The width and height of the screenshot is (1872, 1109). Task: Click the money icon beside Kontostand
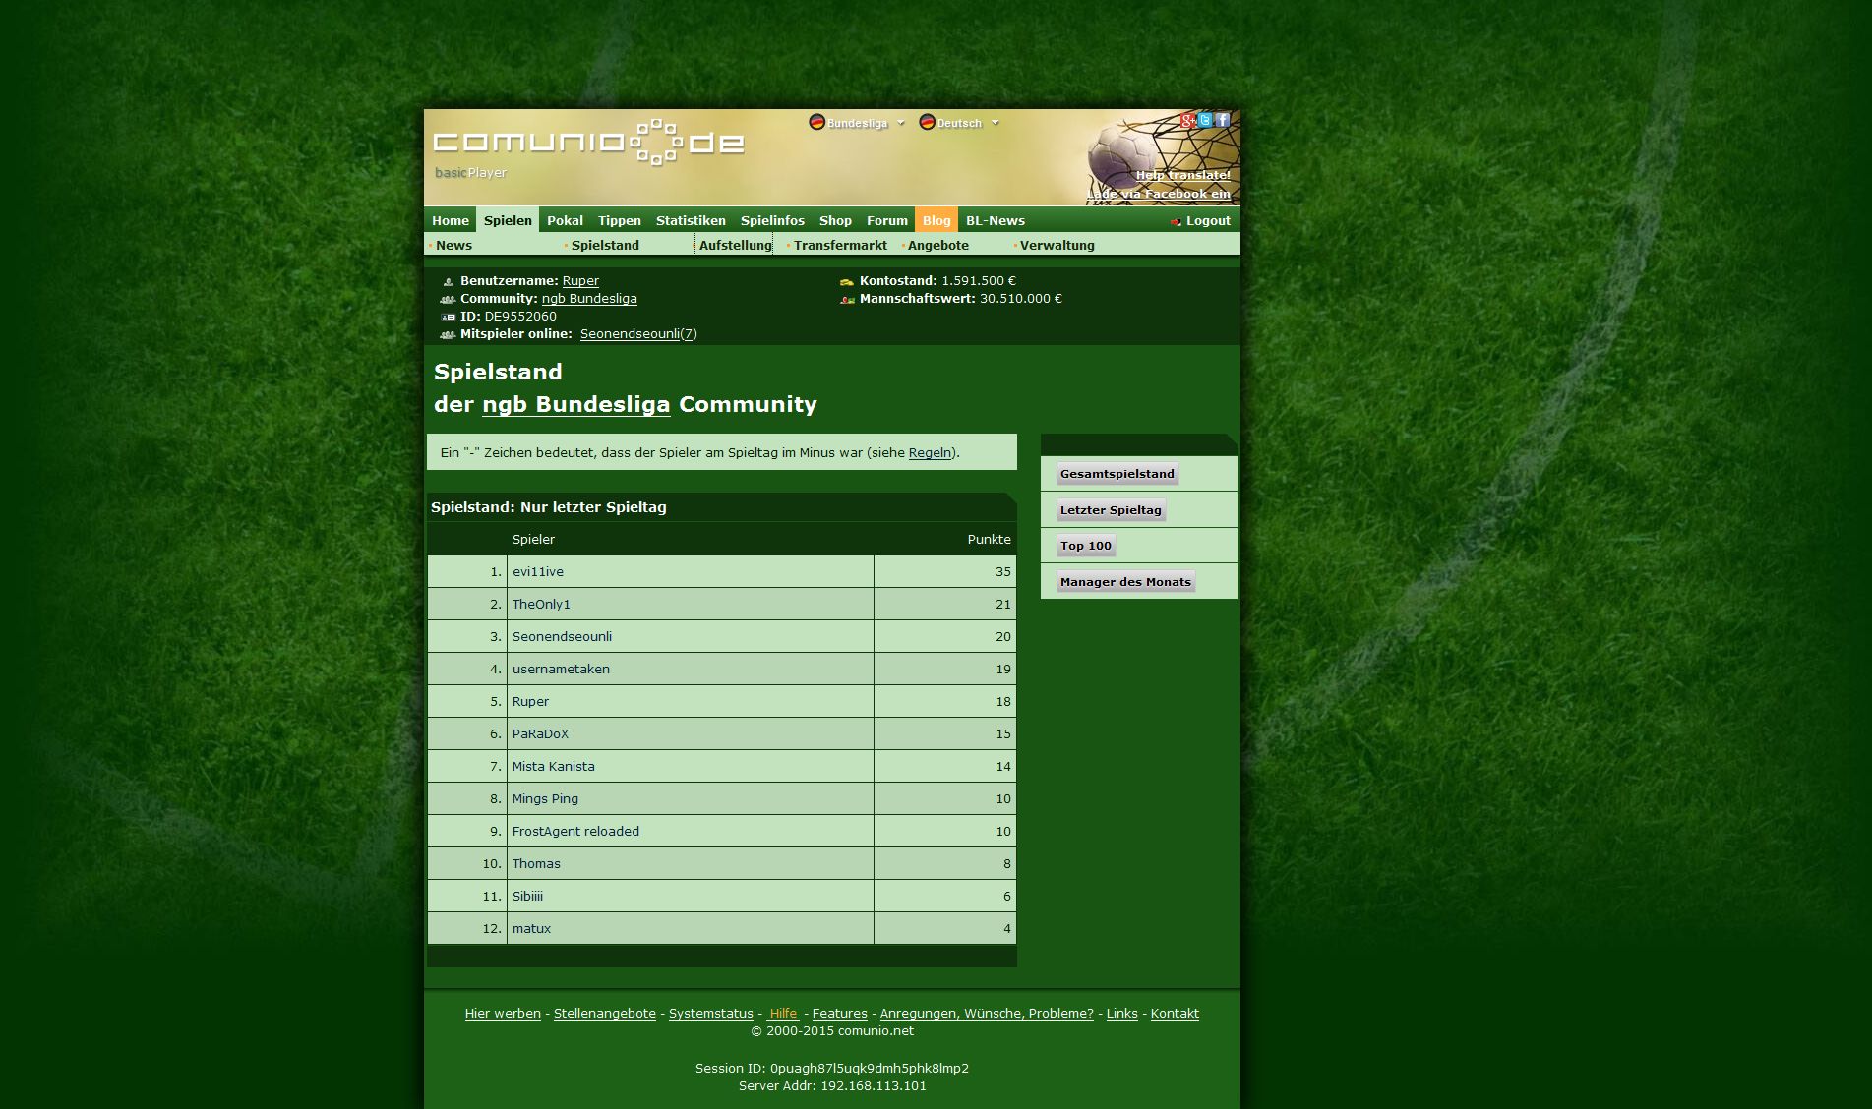pyautogui.click(x=847, y=282)
